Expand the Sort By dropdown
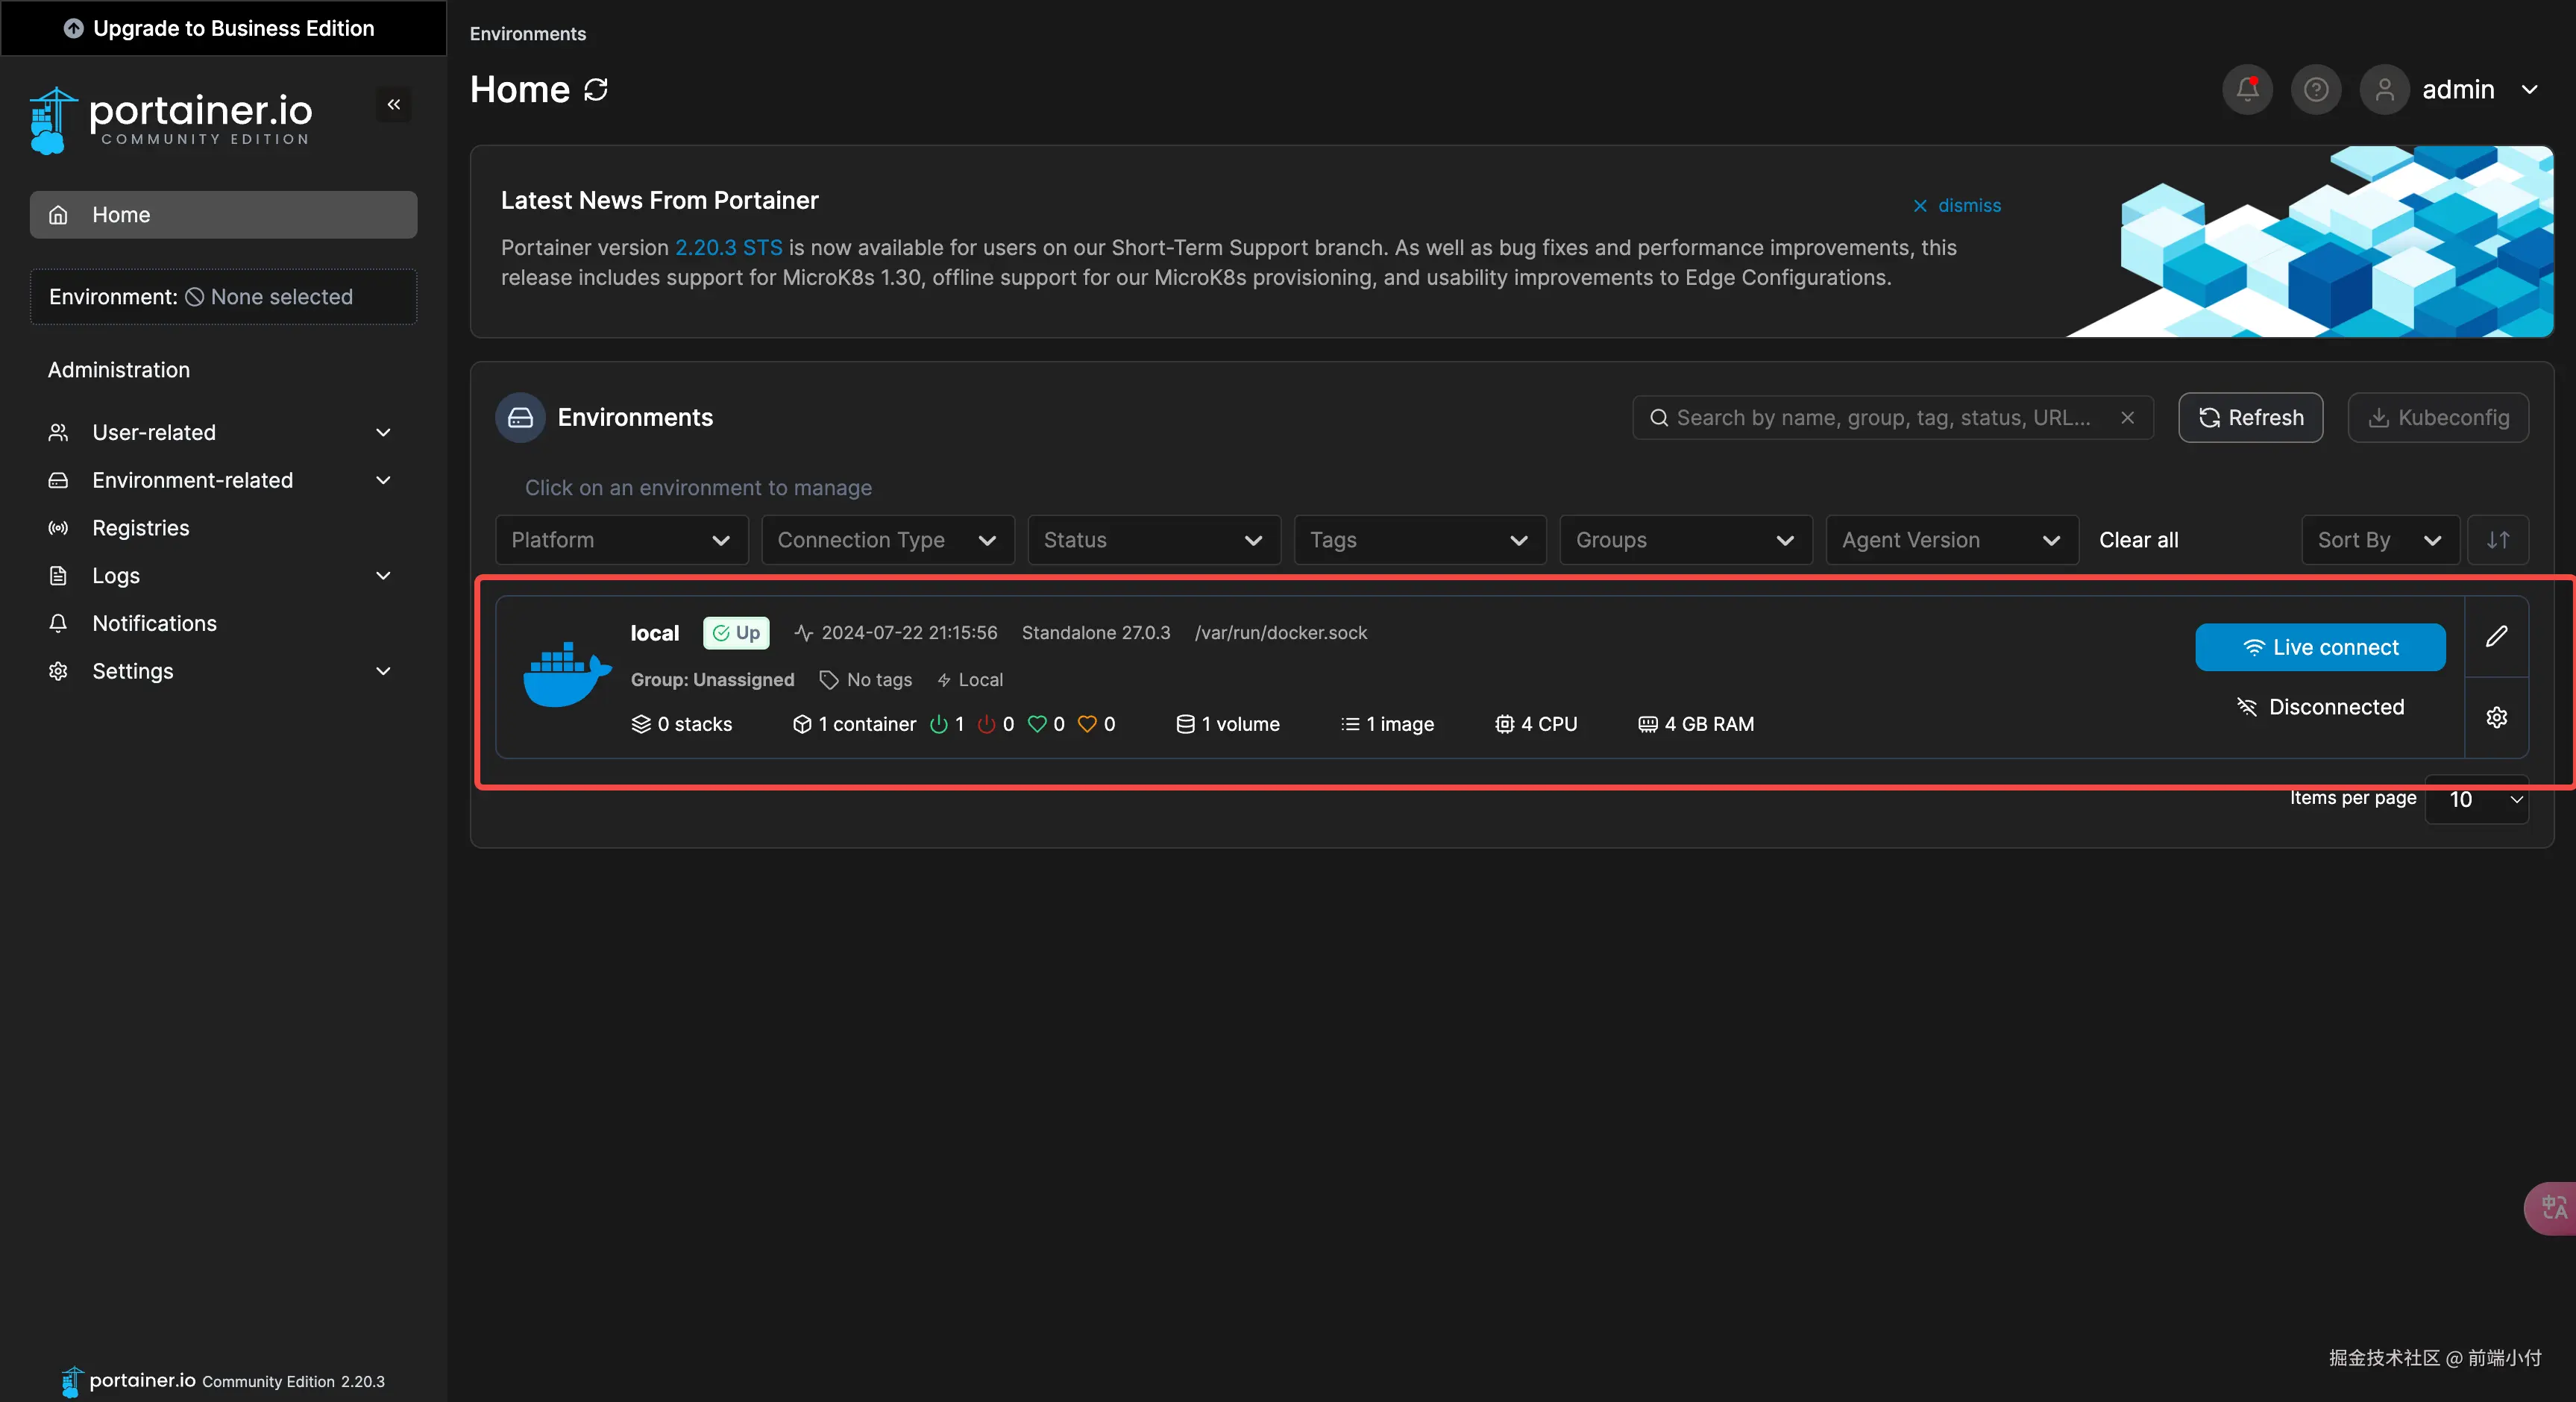 [x=2379, y=540]
